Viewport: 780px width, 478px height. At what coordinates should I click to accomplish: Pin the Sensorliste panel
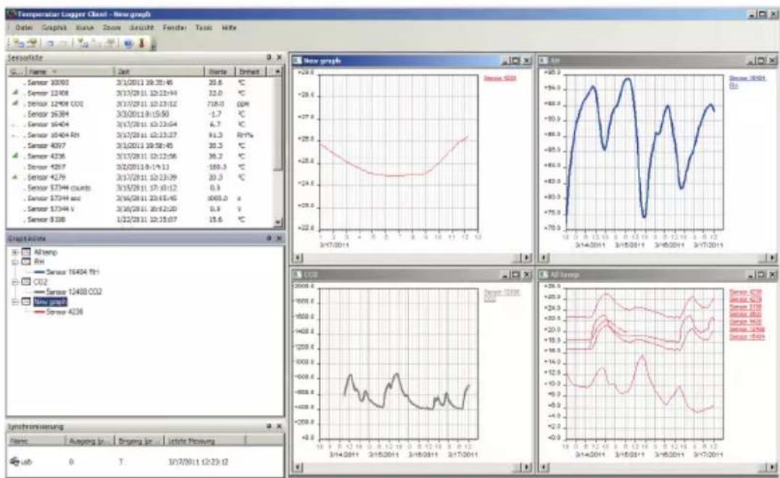click(269, 58)
